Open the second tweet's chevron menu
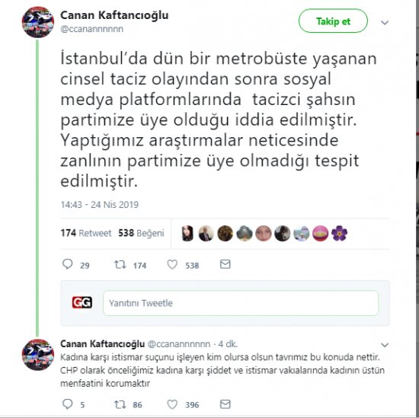 (x=385, y=345)
